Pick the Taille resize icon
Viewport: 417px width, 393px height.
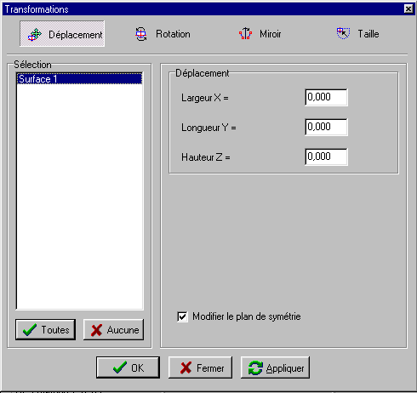tap(343, 33)
